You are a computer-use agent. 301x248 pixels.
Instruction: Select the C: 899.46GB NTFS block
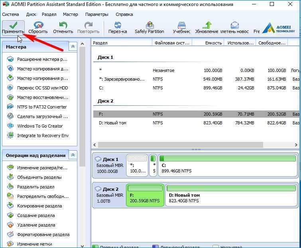(x=228, y=165)
